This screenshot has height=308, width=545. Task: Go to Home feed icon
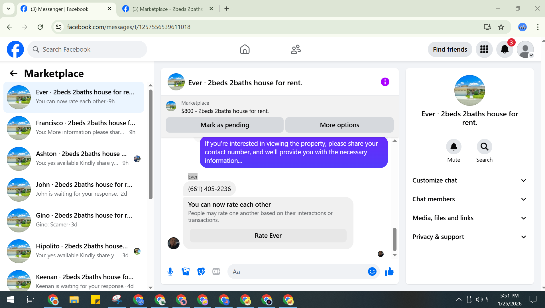point(245,49)
